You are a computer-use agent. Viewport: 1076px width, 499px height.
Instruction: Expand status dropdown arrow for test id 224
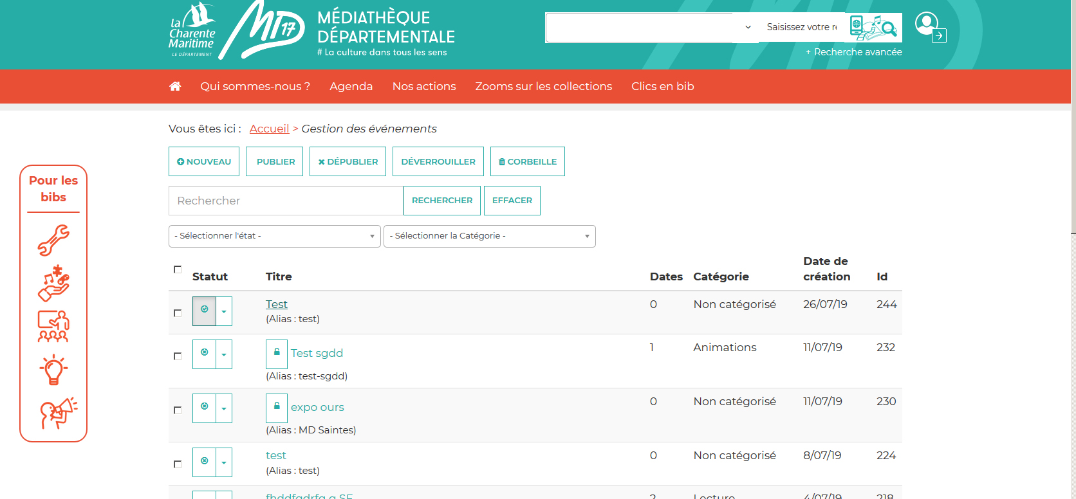pyautogui.click(x=224, y=462)
